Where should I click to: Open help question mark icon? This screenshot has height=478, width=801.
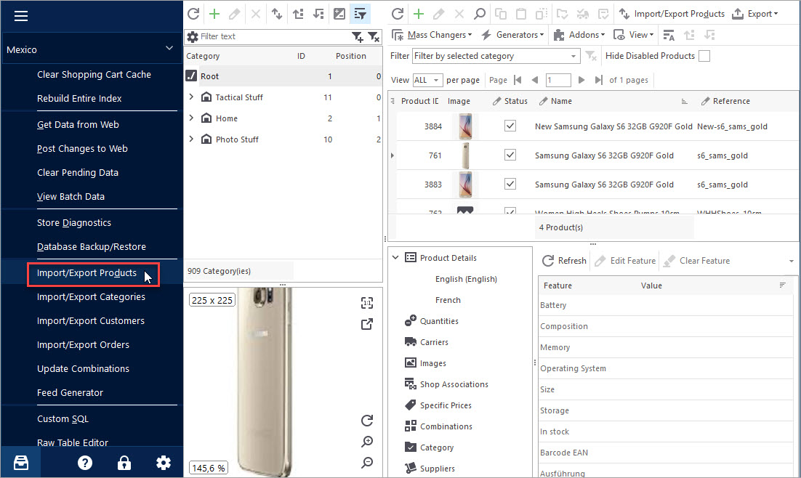click(x=85, y=463)
